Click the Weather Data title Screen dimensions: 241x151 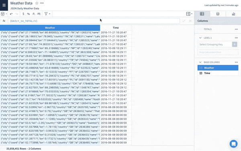click(x=21, y=3)
